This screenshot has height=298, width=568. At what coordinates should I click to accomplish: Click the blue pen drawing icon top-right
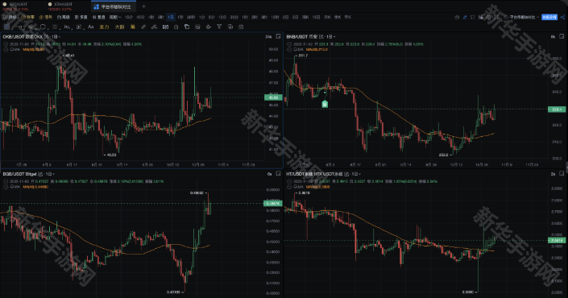pyautogui.click(x=465, y=17)
